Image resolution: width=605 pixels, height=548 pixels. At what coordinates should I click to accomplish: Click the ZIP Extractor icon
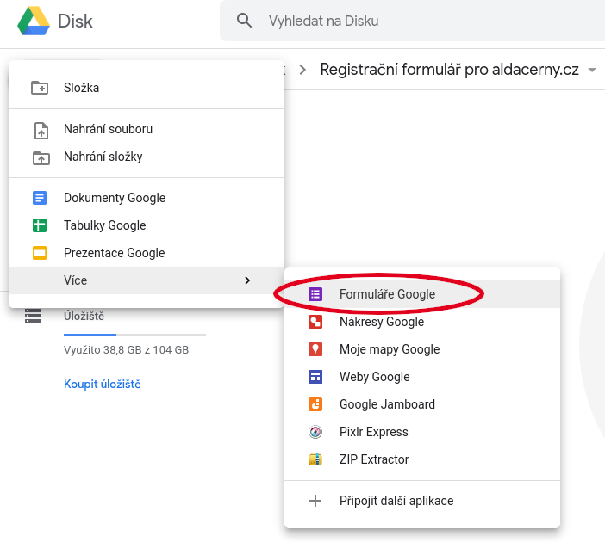pos(315,459)
